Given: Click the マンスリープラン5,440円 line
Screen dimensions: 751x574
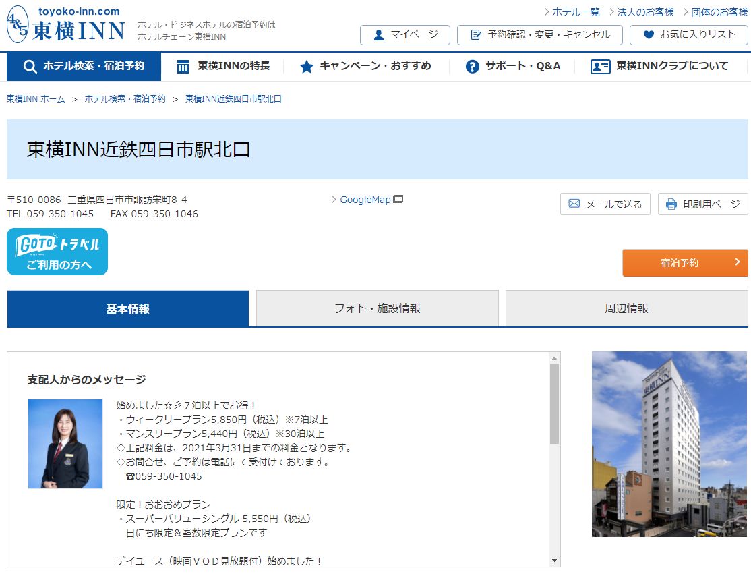Looking at the screenshot, I should [x=221, y=434].
